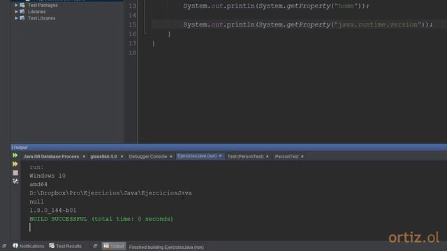Switch to Test (PersonTest) tab
This screenshot has height=251, width=447.
click(x=245, y=156)
